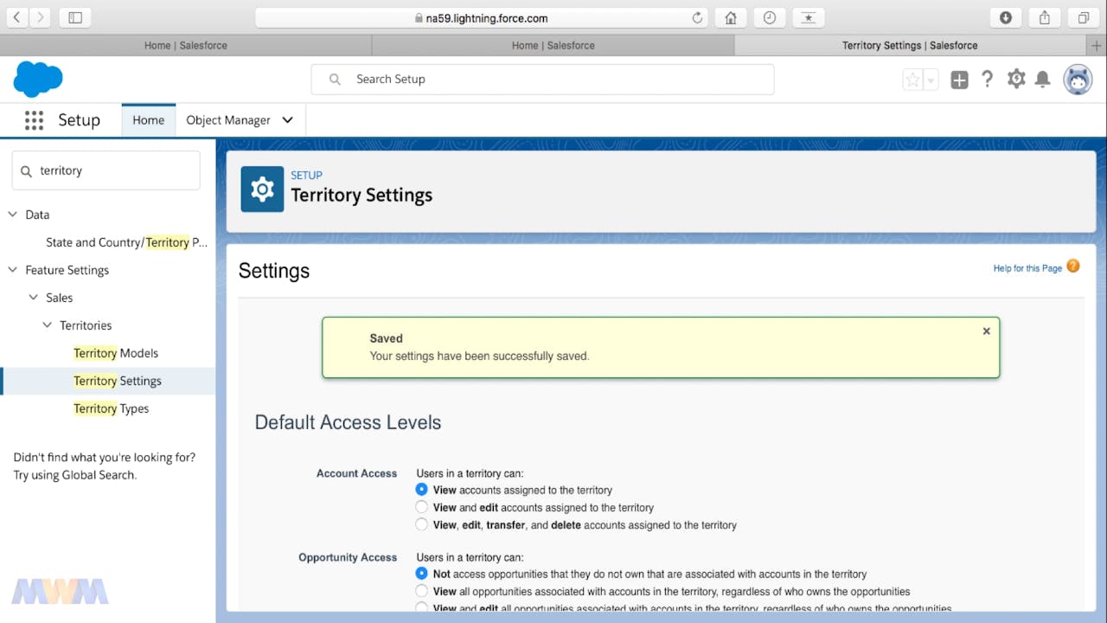Open the Setup gear menu icon
This screenshot has height=623, width=1107.
click(1016, 80)
